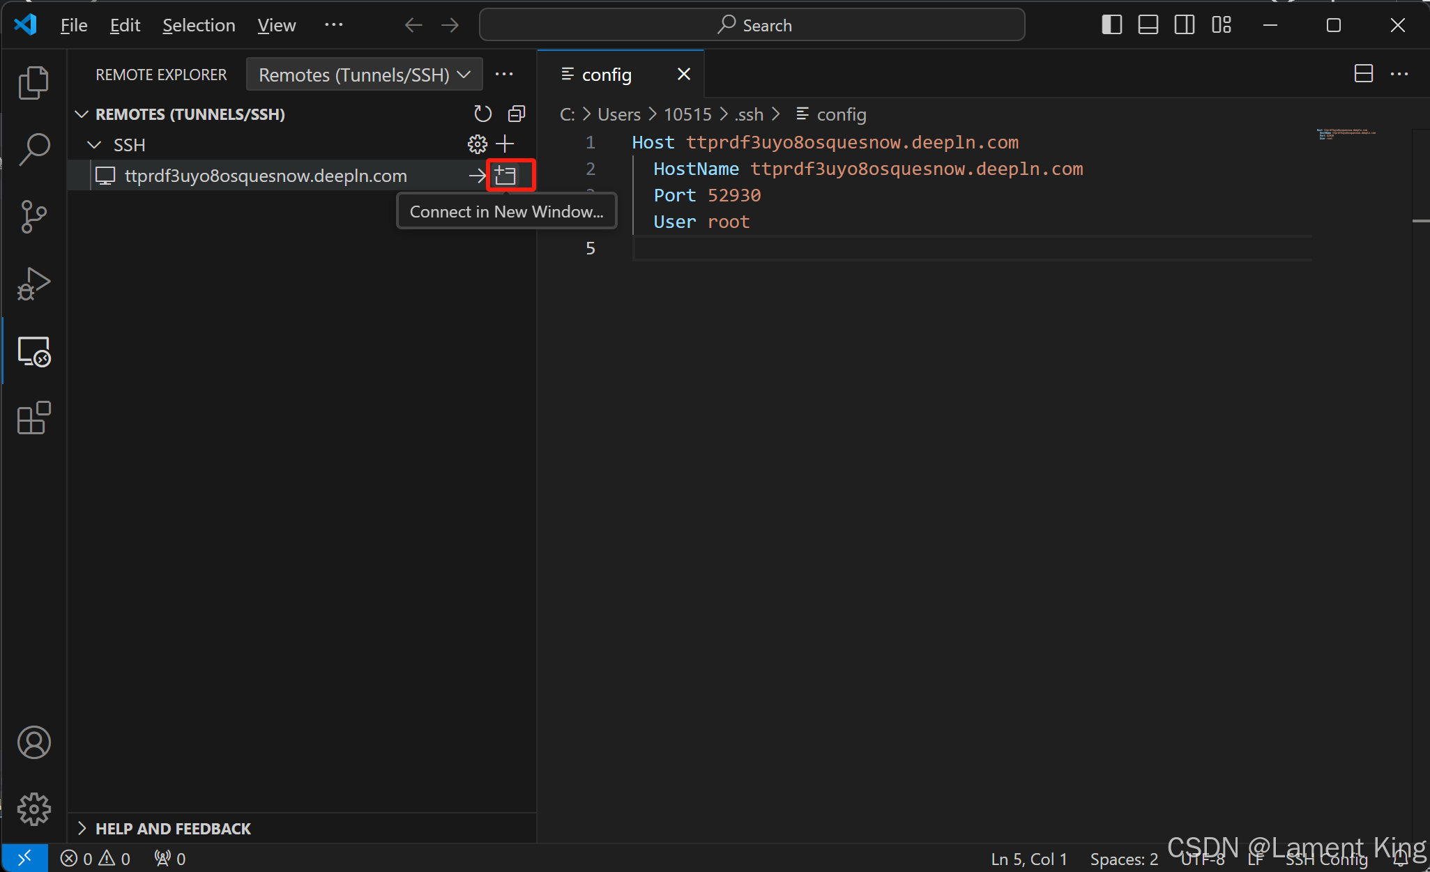Screen dimensions: 1430x872
Task: Open Run and Debug view
Action: tap(33, 284)
